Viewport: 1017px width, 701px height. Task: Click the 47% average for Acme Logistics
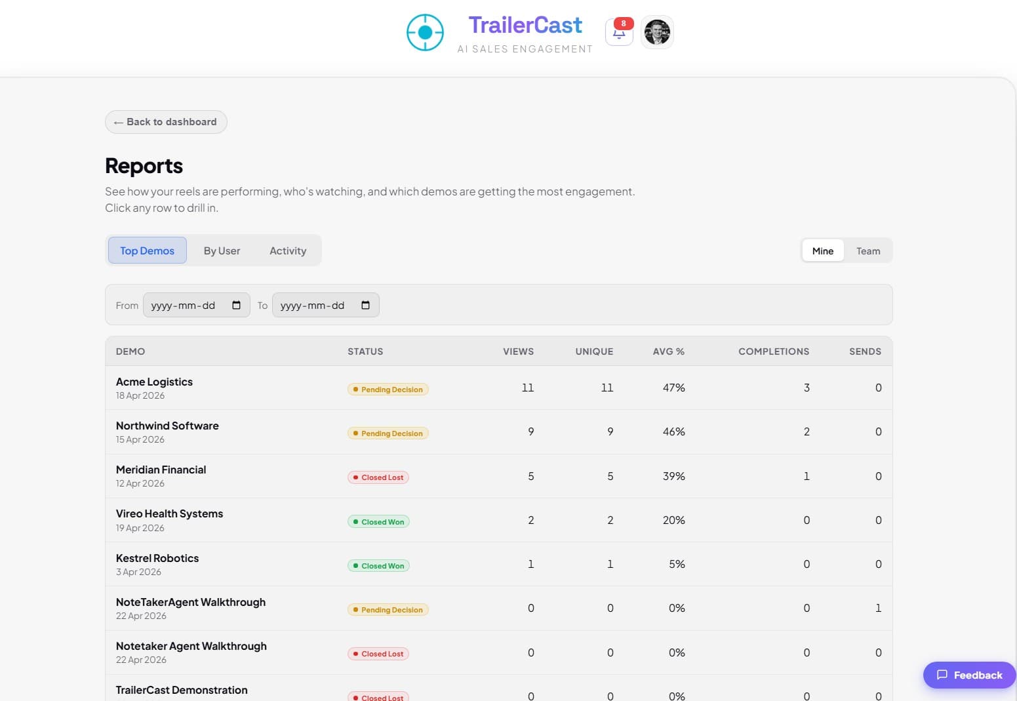(x=673, y=388)
